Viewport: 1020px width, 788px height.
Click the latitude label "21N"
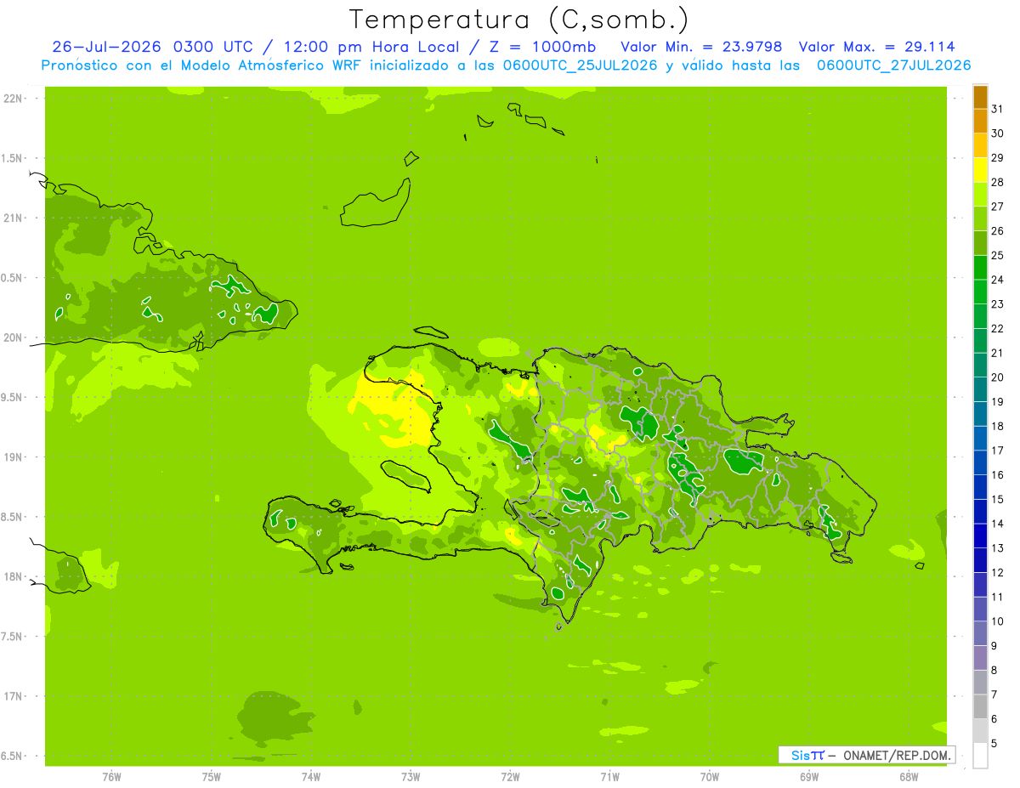(14, 218)
